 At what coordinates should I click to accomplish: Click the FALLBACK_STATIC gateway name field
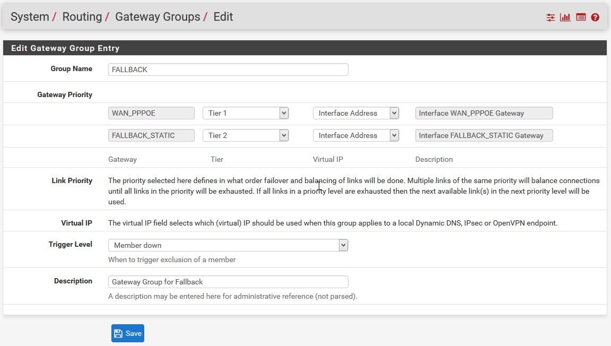click(151, 135)
